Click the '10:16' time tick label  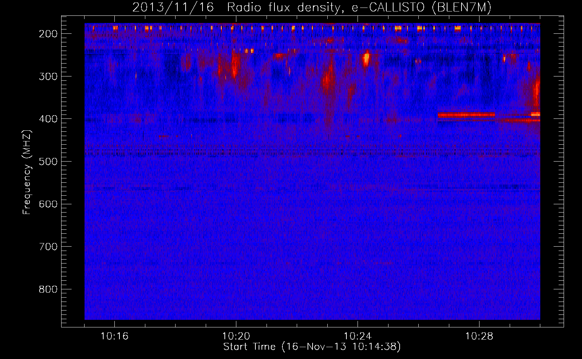[114, 336]
